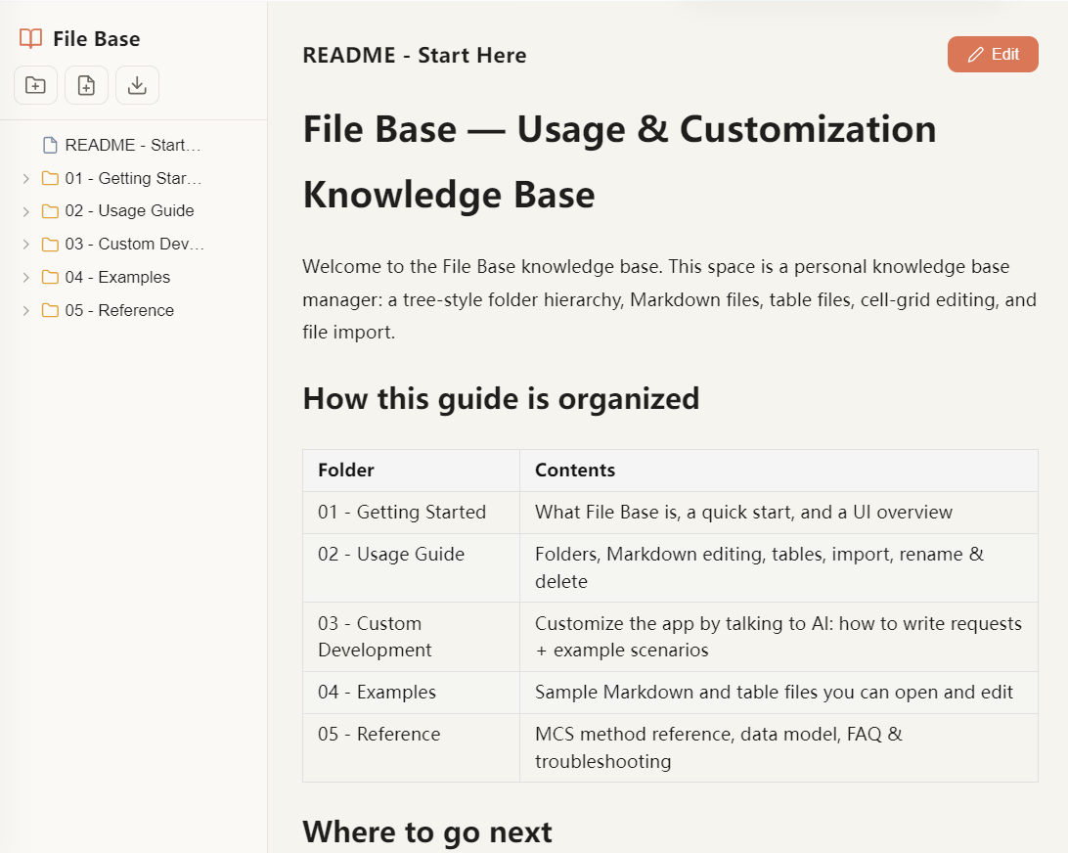This screenshot has width=1068, height=853.
Task: Click the Contents column header
Action: pos(779,471)
